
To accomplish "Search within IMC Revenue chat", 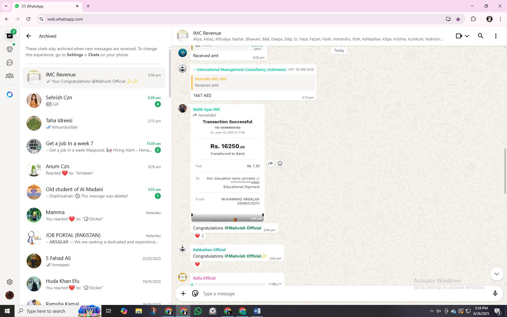I will tap(481, 36).
